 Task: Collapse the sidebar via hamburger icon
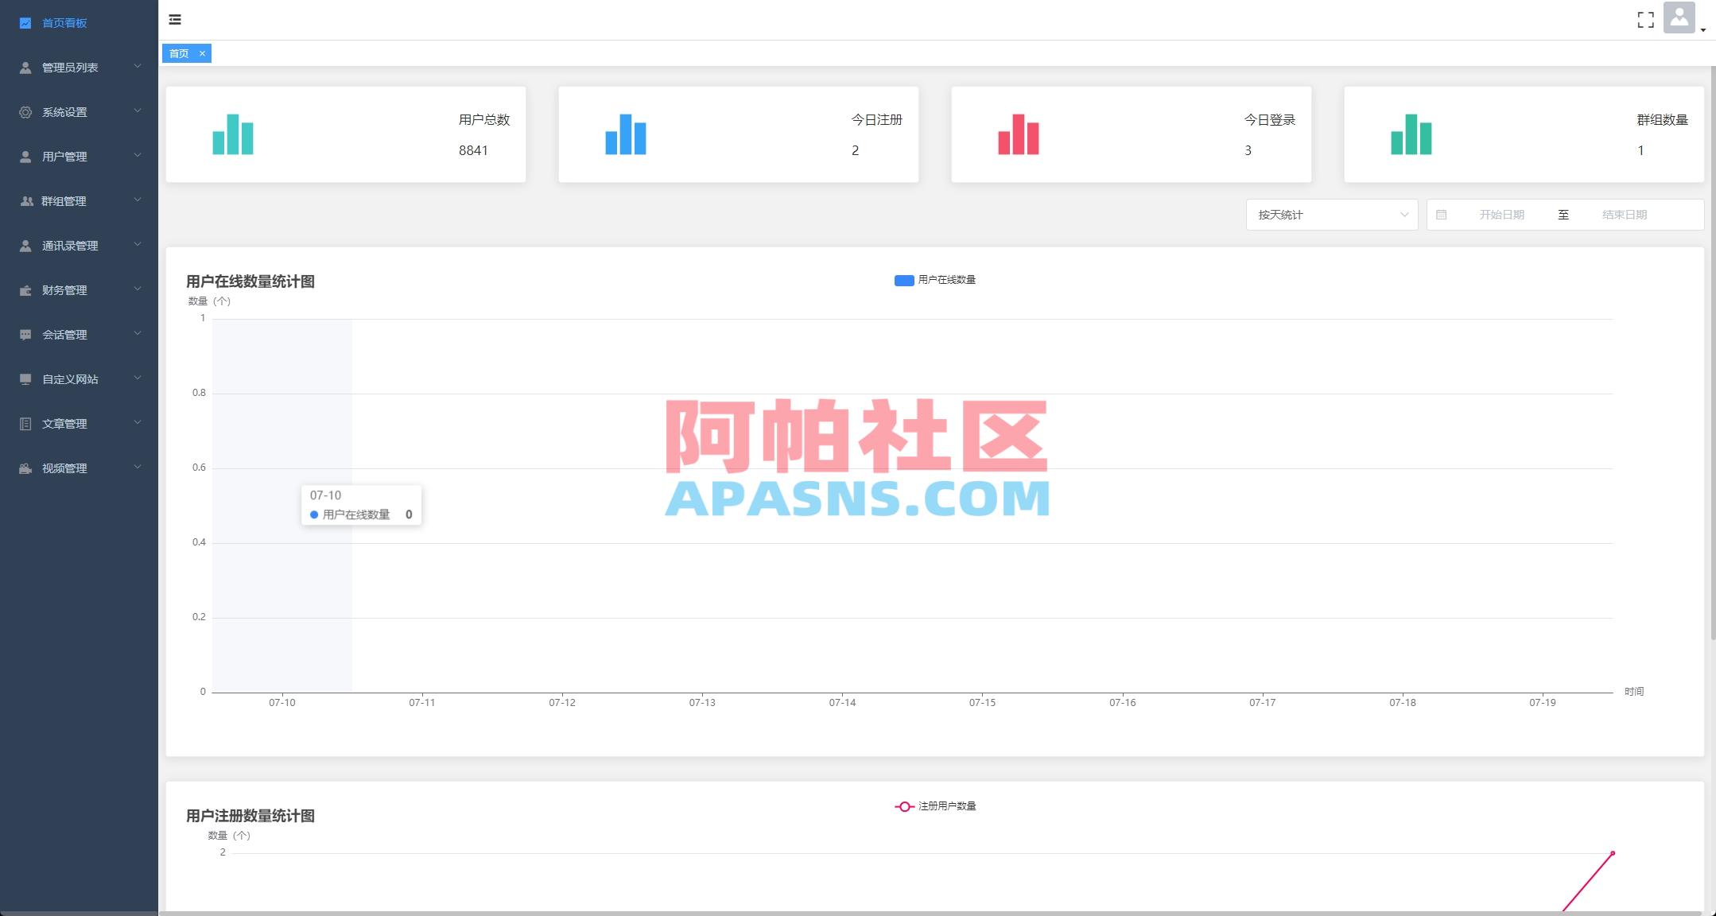coord(176,19)
